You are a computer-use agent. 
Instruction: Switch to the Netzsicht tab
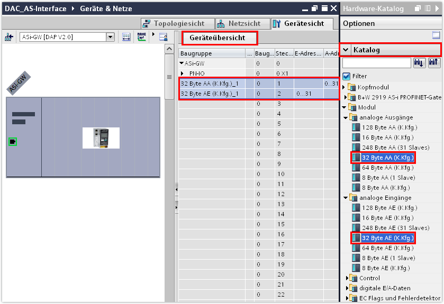pos(239,24)
